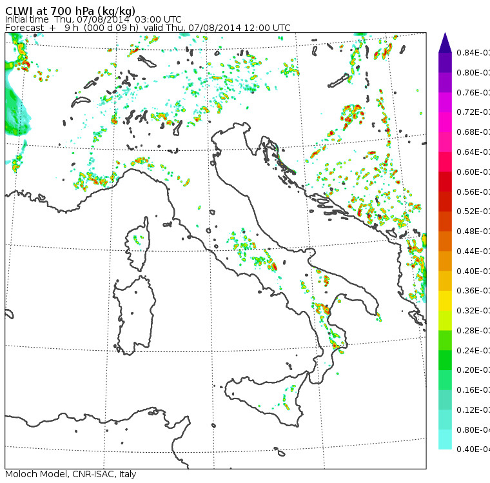Screen dimensions: 490x483
Task: Select the magenta band between 0.72E-03 and 0.76E-03
Action: (x=445, y=103)
